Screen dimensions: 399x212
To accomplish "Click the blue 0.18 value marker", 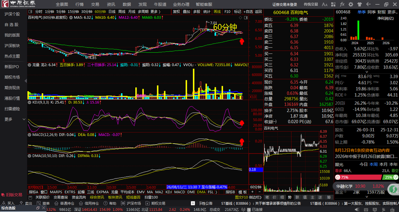I will (256, 170).
